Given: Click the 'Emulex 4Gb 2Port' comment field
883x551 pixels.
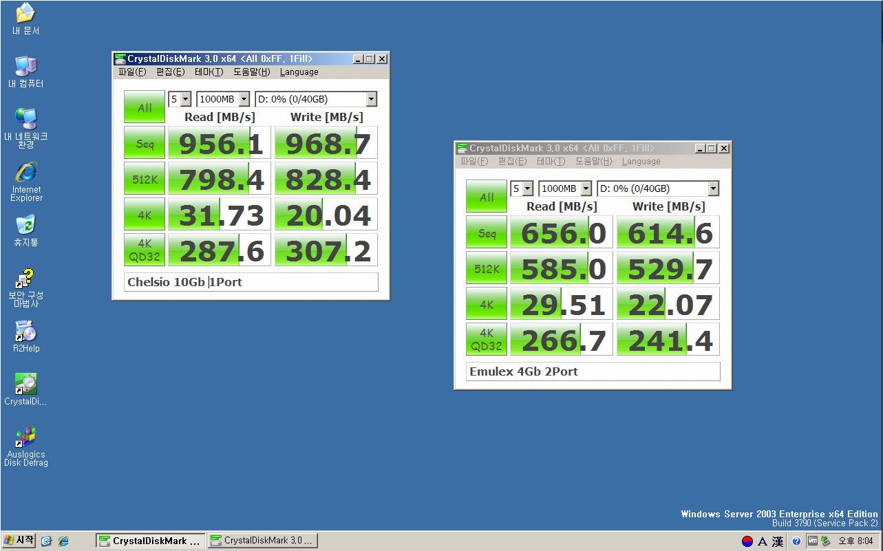Looking at the screenshot, I should coord(593,371).
